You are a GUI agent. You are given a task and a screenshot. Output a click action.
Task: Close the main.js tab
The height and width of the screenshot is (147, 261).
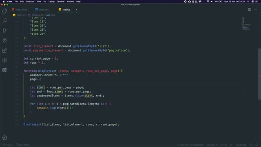point(77,10)
